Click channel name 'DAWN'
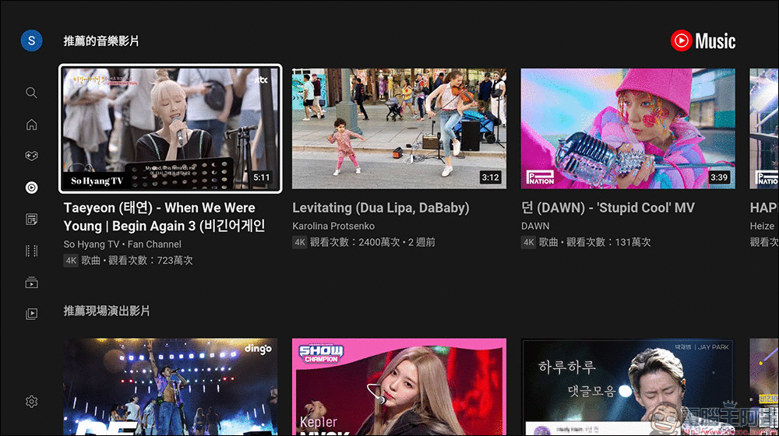The image size is (779, 436). pos(535,226)
